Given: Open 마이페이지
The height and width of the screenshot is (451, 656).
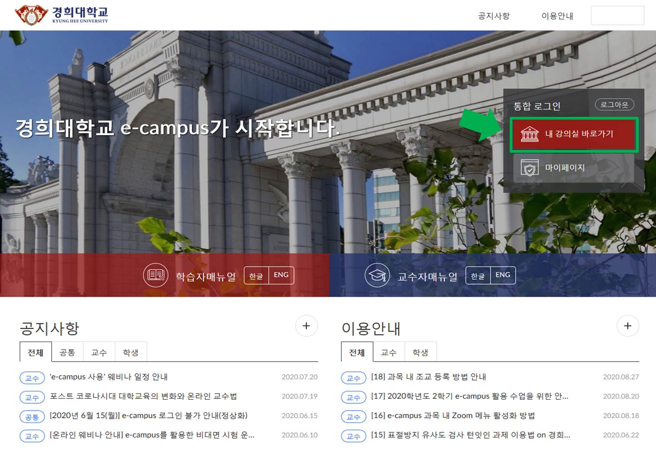Looking at the screenshot, I should point(574,168).
